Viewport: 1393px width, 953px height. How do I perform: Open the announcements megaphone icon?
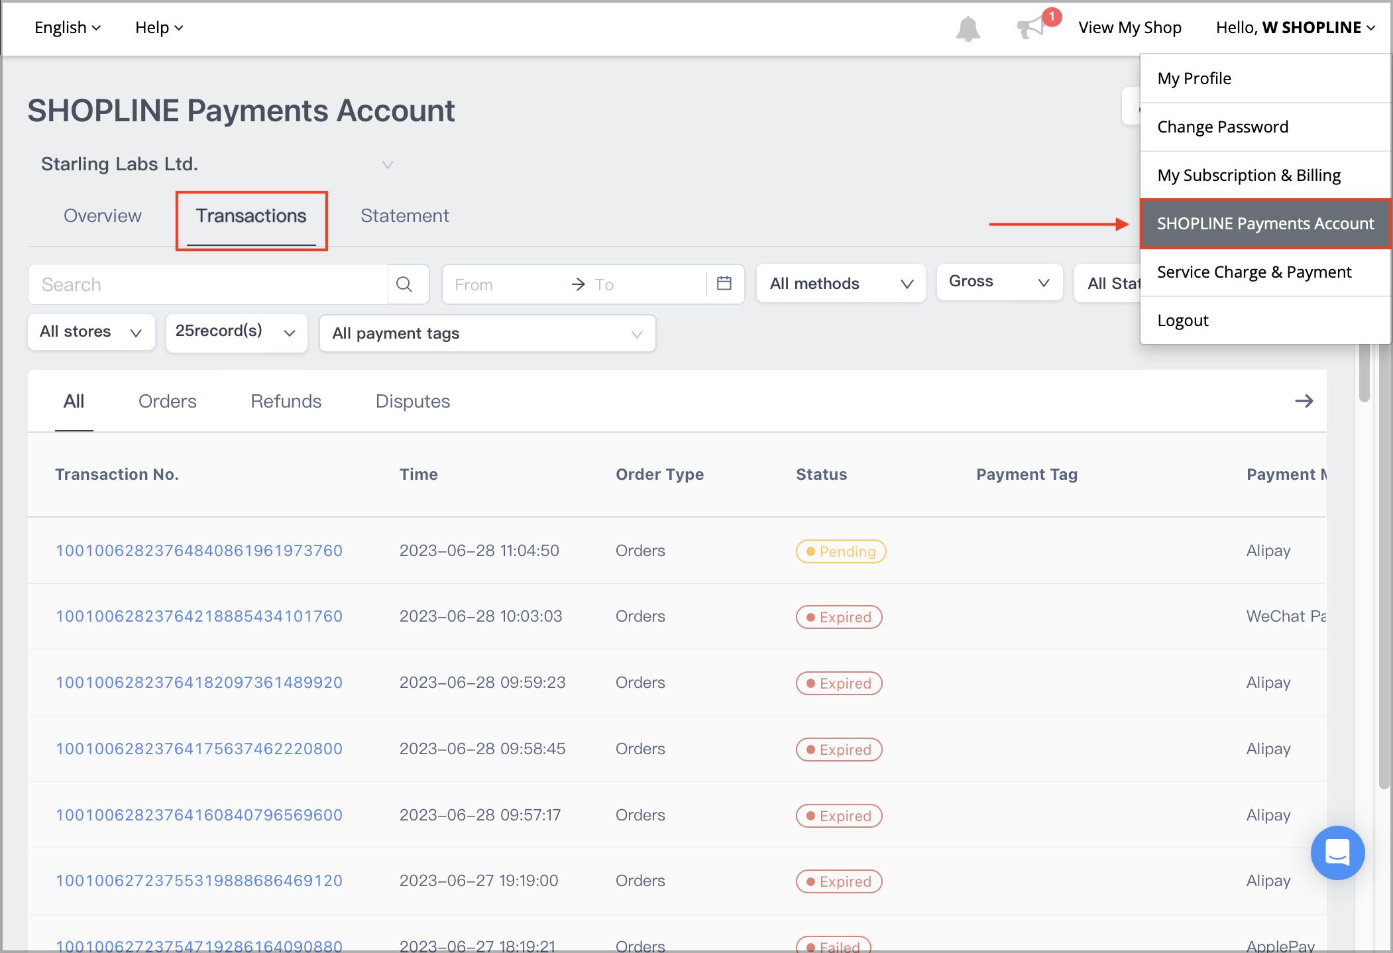(x=1032, y=28)
